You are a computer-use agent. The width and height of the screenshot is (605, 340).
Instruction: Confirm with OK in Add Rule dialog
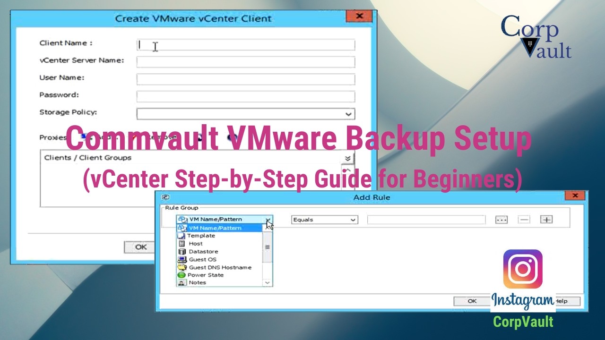472,301
